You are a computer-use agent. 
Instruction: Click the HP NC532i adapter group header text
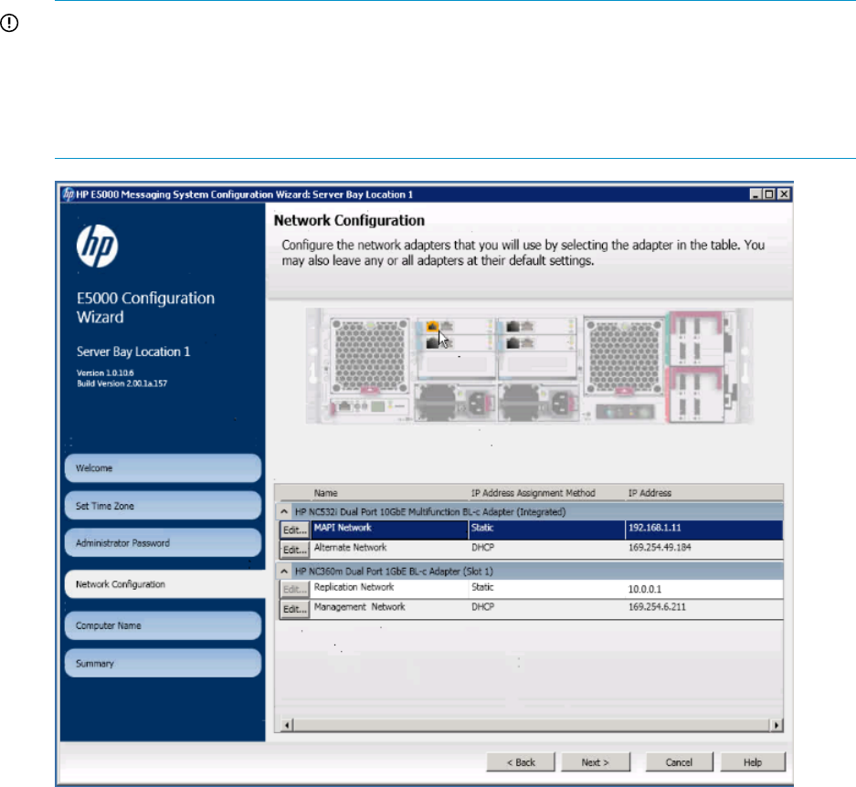click(x=430, y=512)
